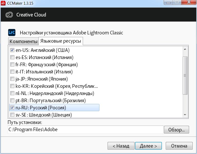Viewport: 197px width, 154px height.
Task: Click the install path input field
Action: point(86,130)
